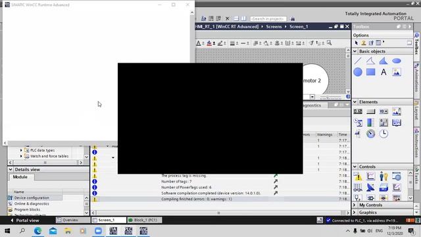Expand Watch and force tables node
The image size is (421, 237).
(21, 156)
